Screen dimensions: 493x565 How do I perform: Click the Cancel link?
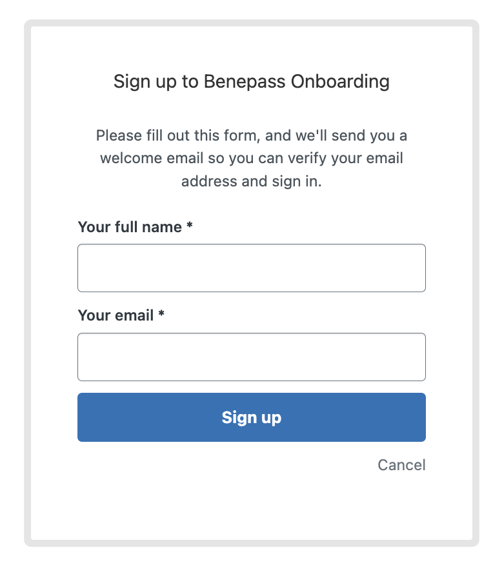pos(401,465)
